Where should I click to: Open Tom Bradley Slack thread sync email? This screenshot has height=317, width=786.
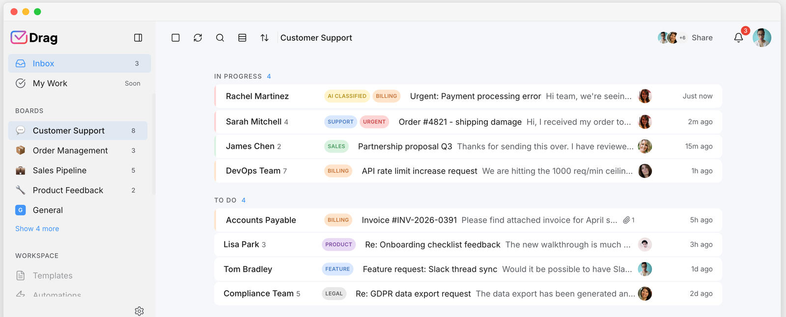point(468,269)
